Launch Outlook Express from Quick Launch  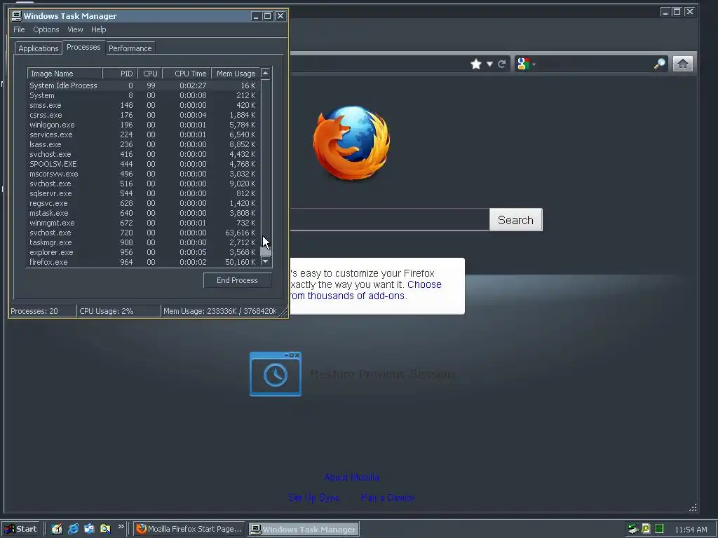(89, 529)
